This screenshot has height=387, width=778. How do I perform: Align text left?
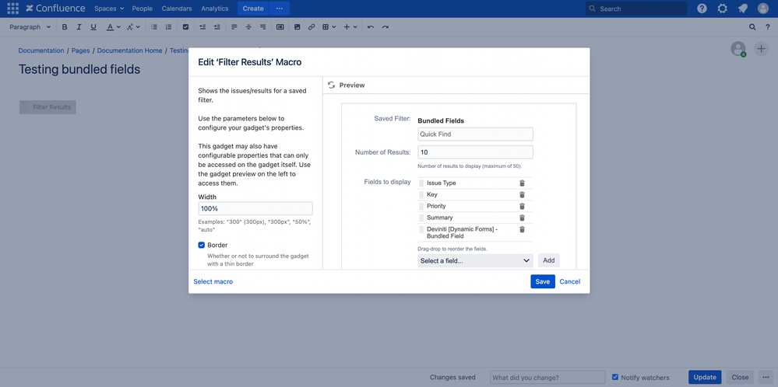(x=234, y=27)
